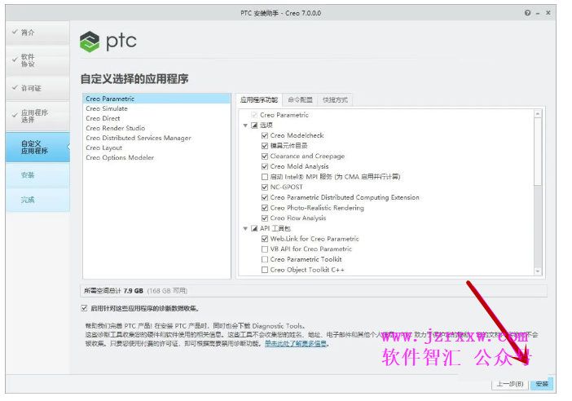Toggle the Creo Modelcheck checkbox
Viewport: 572px width, 401px height.
pyautogui.click(x=265, y=135)
